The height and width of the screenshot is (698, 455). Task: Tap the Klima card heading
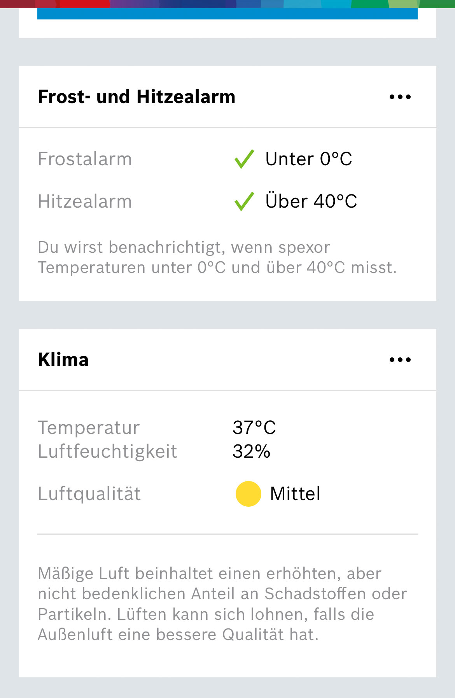click(x=63, y=360)
